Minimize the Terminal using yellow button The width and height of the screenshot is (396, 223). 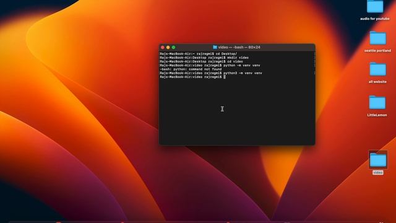point(168,47)
